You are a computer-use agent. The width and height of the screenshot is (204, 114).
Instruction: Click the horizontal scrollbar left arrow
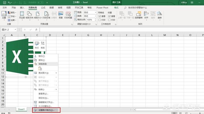pos(135,110)
